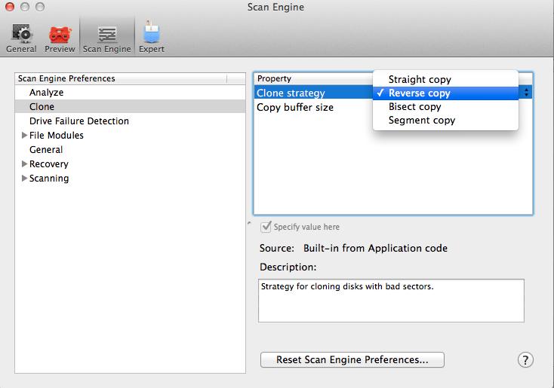Image resolution: width=554 pixels, height=388 pixels.
Task: Expand the Scanning disclosure triangle
Action: pyautogui.click(x=25, y=179)
